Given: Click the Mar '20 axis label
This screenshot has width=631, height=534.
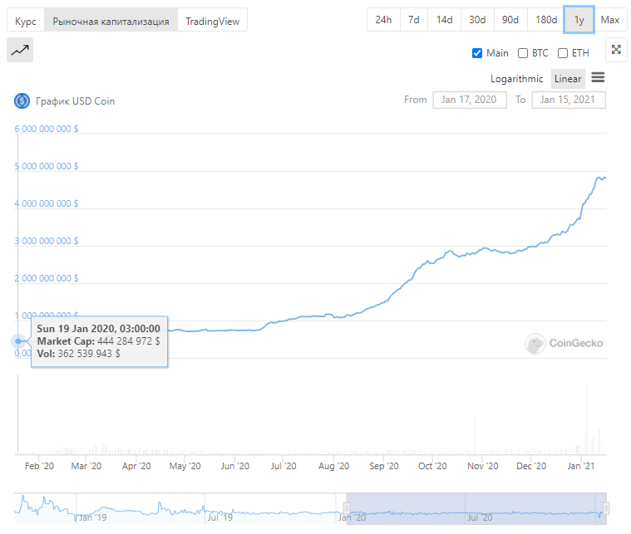Looking at the screenshot, I should 86,466.
